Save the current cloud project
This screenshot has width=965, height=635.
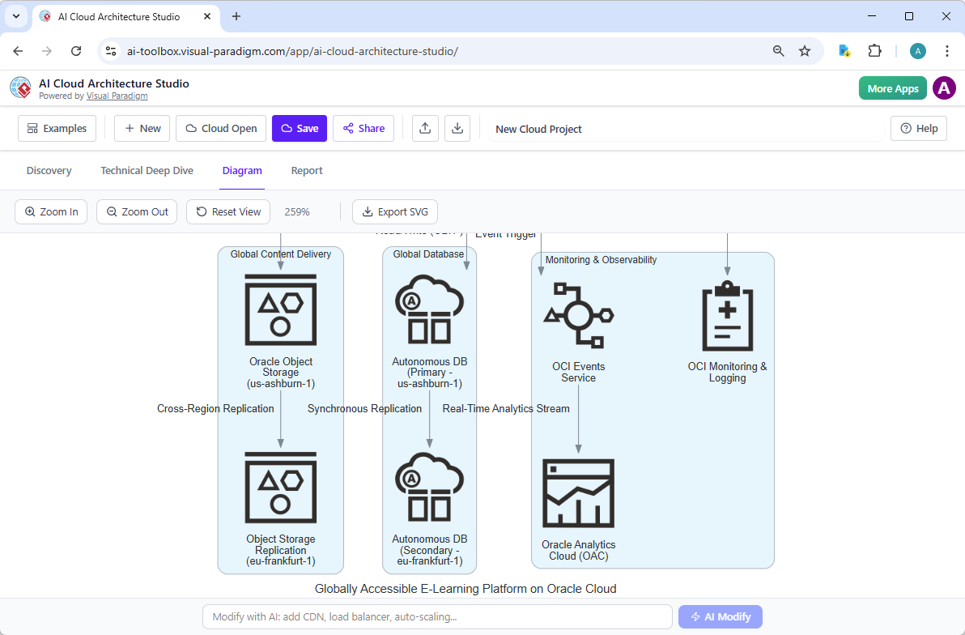point(300,128)
